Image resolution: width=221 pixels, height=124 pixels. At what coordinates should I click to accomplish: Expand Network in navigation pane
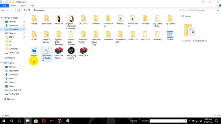(2, 99)
